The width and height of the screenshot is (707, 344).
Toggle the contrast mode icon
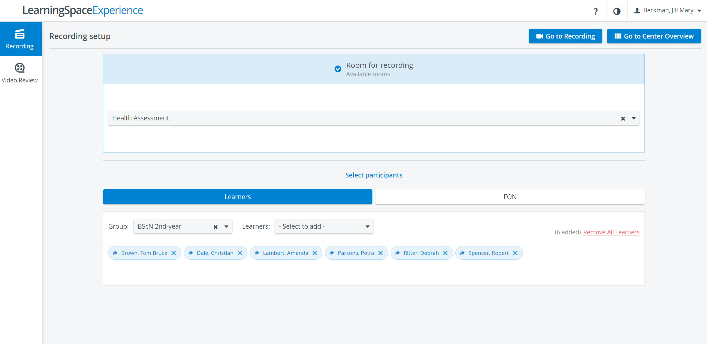tap(617, 11)
